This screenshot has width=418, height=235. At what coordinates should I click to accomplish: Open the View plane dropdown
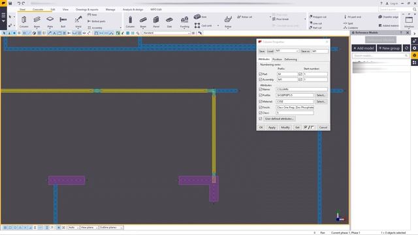(x=89, y=228)
